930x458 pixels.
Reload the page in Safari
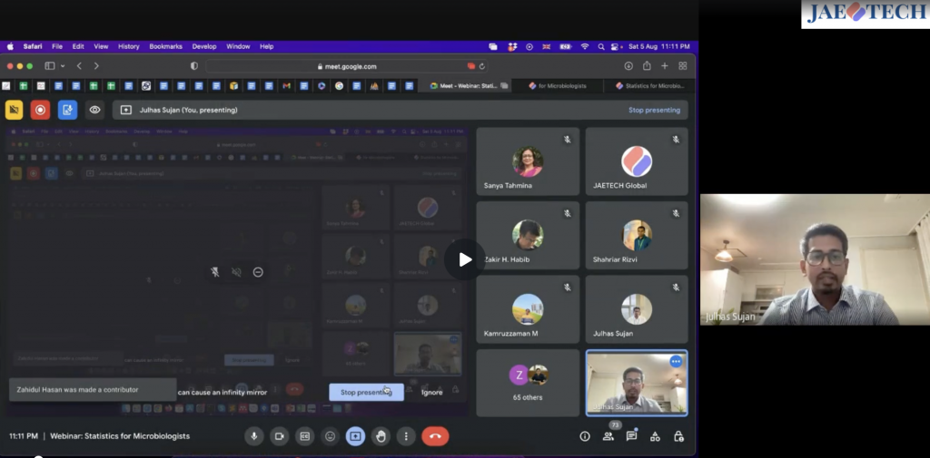click(x=481, y=66)
